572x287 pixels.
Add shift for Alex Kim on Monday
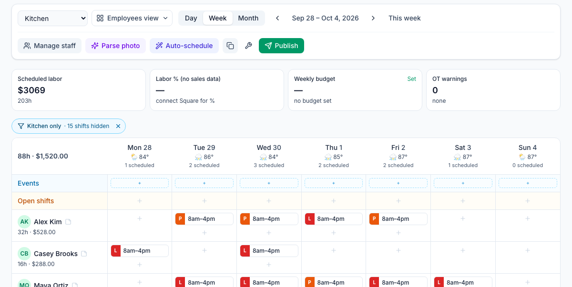(x=140, y=218)
